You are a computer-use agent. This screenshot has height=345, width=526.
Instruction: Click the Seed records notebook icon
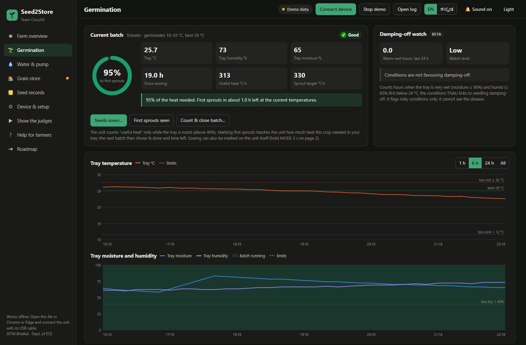tap(11, 93)
